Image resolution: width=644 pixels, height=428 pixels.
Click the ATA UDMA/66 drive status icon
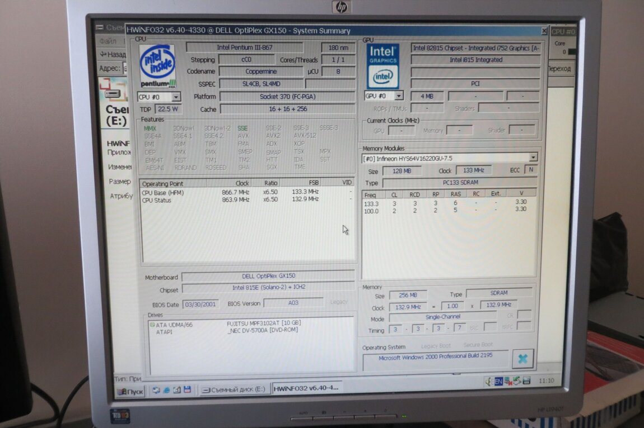(152, 325)
